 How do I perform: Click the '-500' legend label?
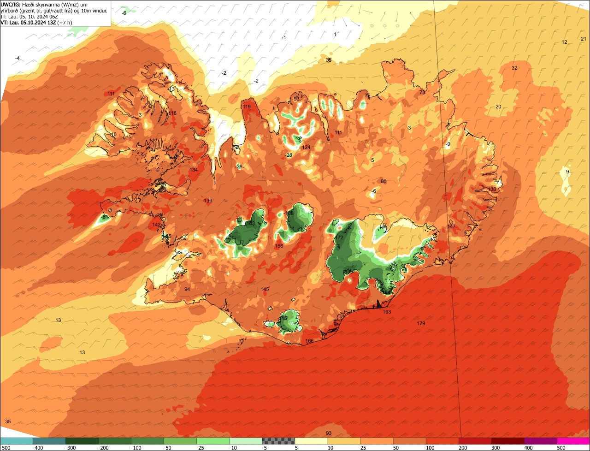(x=6, y=447)
